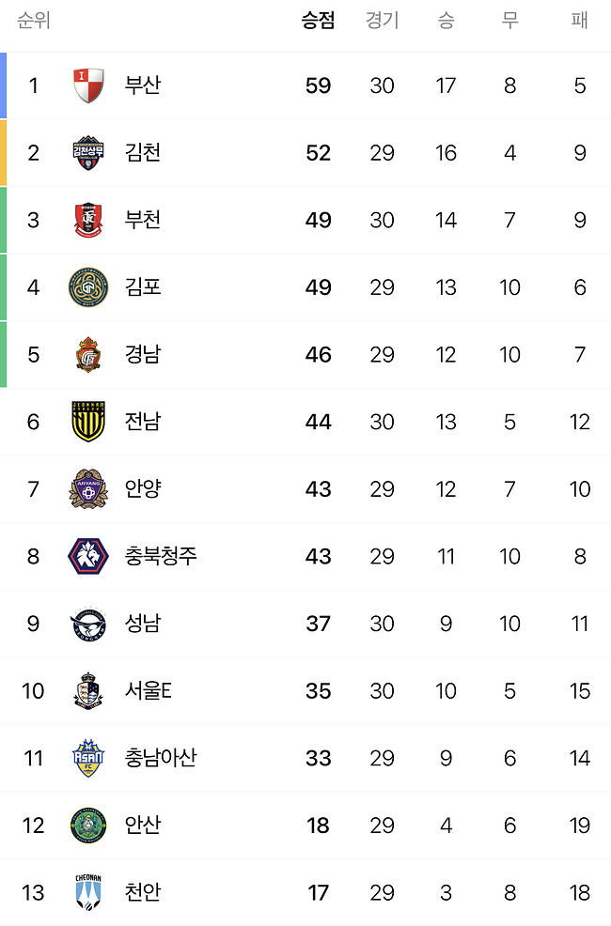Select the Seoul E-Land crest
611x926 pixels.
point(88,691)
